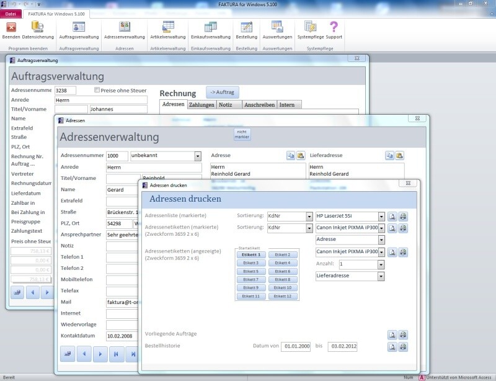Open the Bestellung ribbon icon
This screenshot has height=381, width=496.
(x=246, y=27)
